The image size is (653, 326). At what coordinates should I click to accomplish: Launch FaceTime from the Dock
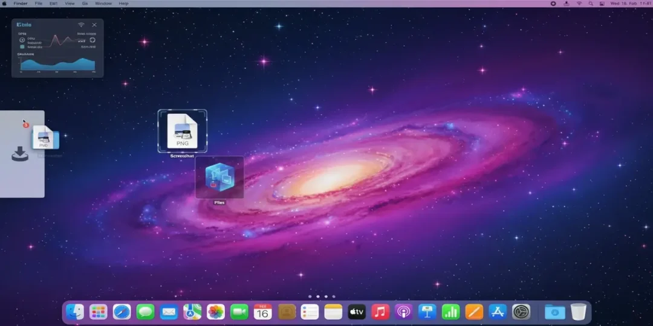[x=239, y=312]
